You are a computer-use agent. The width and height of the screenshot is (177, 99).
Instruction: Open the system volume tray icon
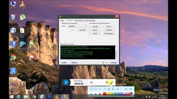point(155,97)
